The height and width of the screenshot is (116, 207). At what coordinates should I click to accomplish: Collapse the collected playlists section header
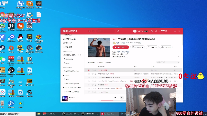click(x=68, y=68)
